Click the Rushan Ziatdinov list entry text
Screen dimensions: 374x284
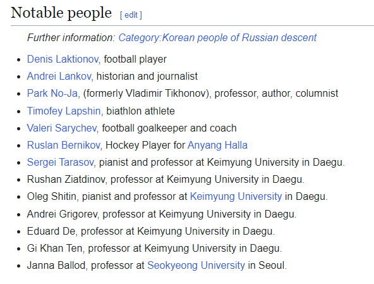click(166, 180)
